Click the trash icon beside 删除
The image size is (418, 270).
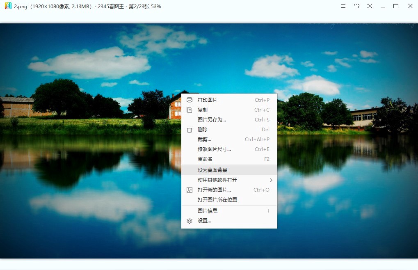(189, 130)
